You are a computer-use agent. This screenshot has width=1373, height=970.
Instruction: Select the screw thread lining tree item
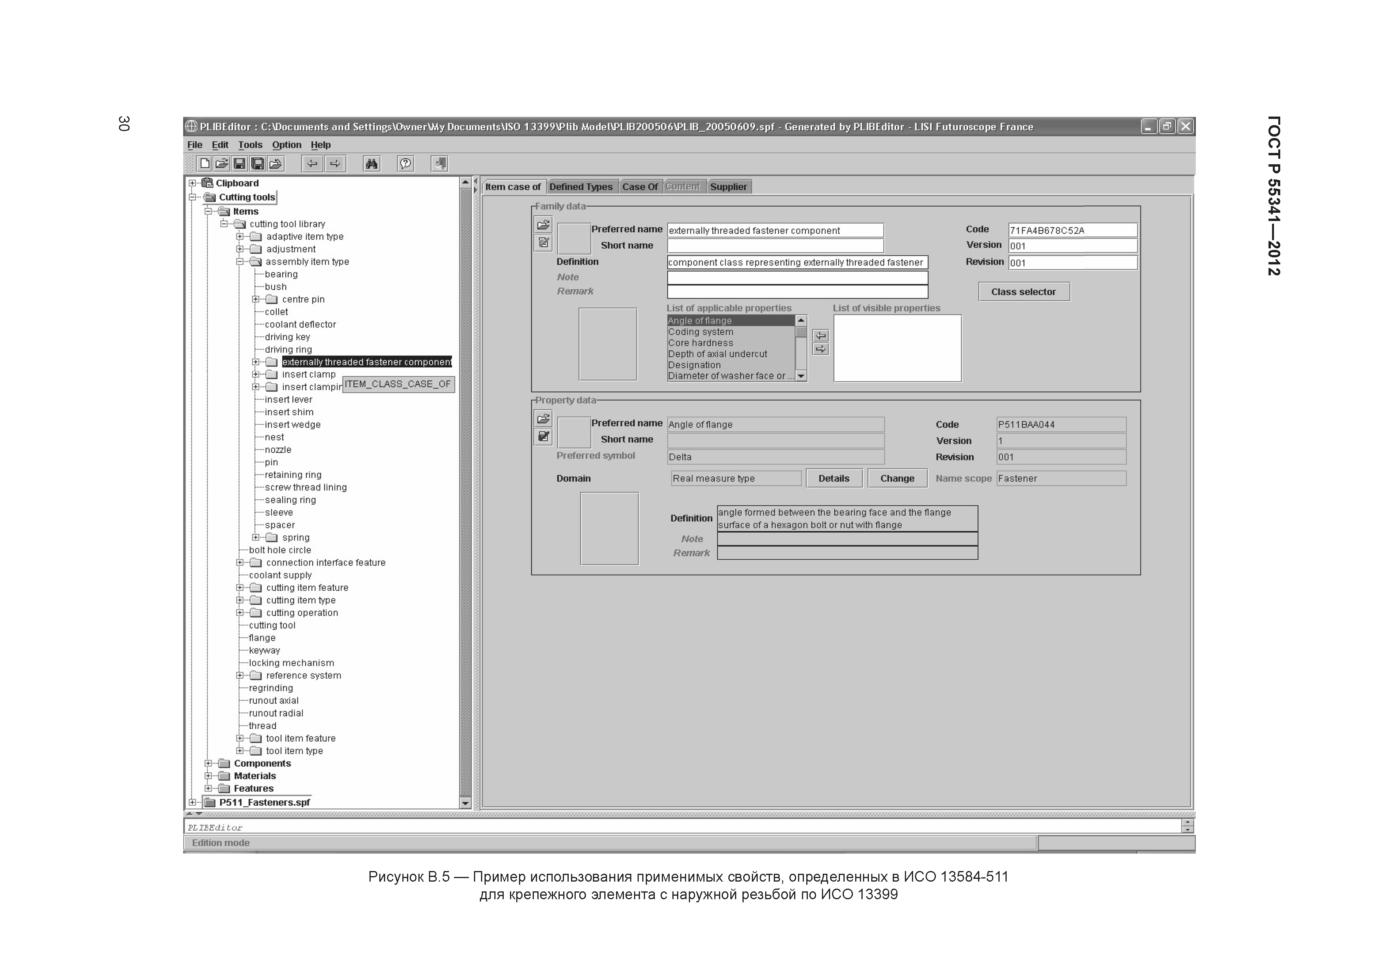click(306, 487)
